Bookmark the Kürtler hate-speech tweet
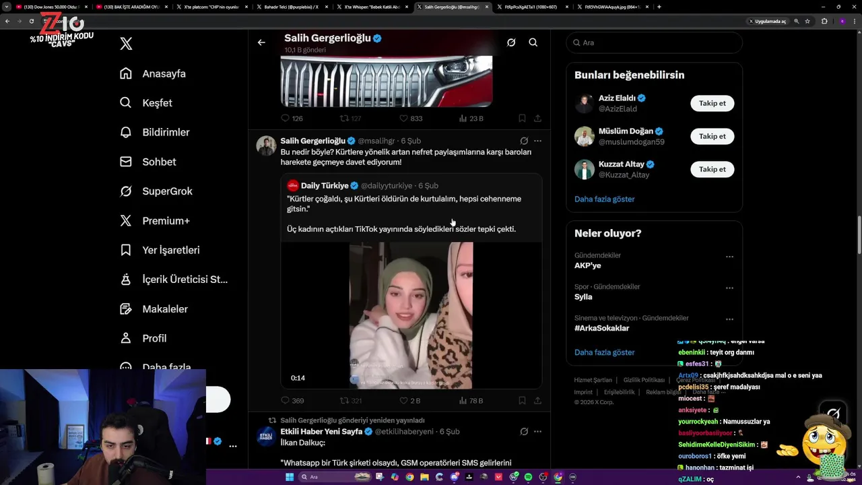 click(522, 400)
